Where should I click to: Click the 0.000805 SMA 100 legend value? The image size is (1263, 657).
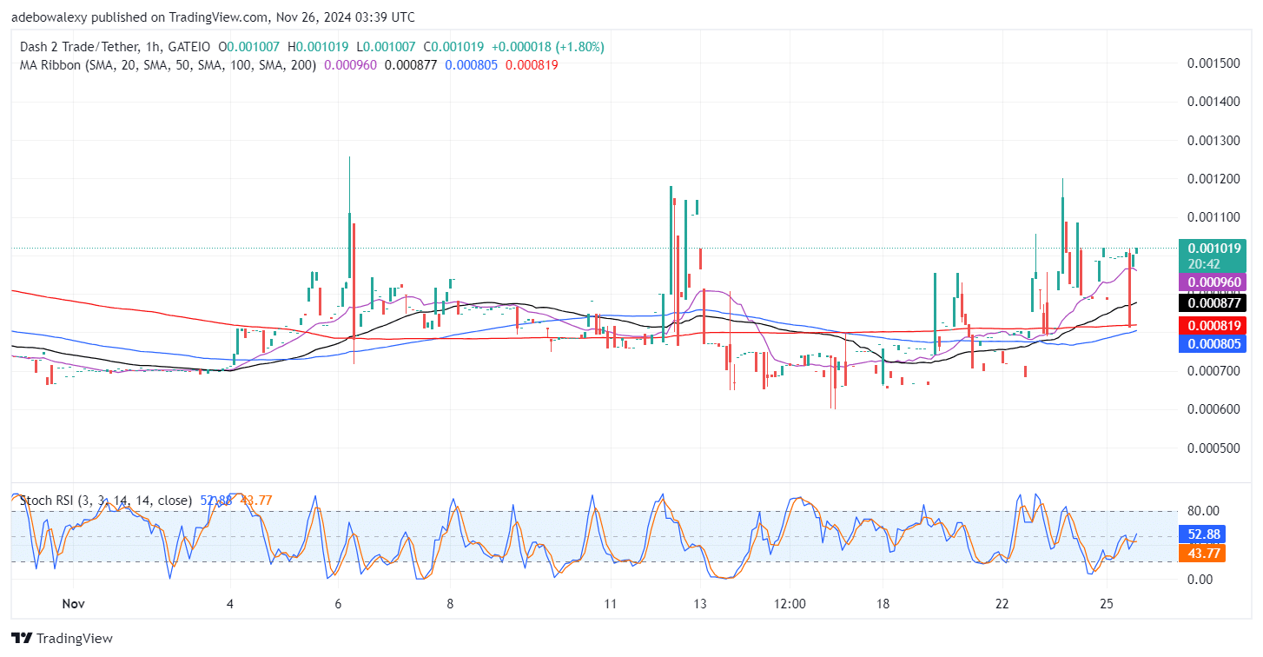pyautogui.click(x=471, y=64)
